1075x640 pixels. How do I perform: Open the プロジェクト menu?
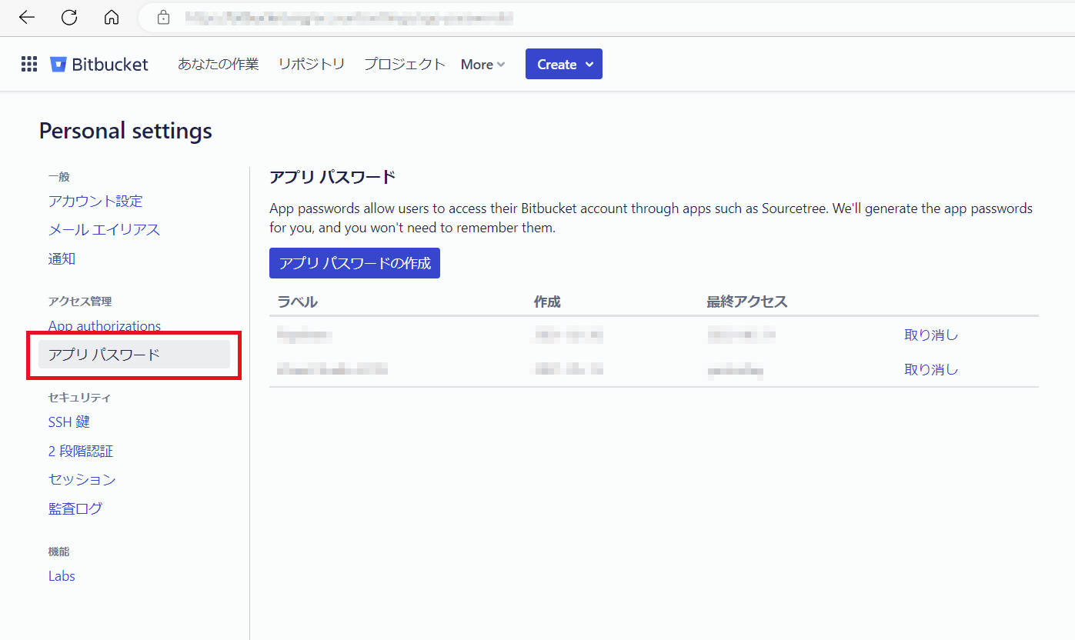pyautogui.click(x=404, y=65)
